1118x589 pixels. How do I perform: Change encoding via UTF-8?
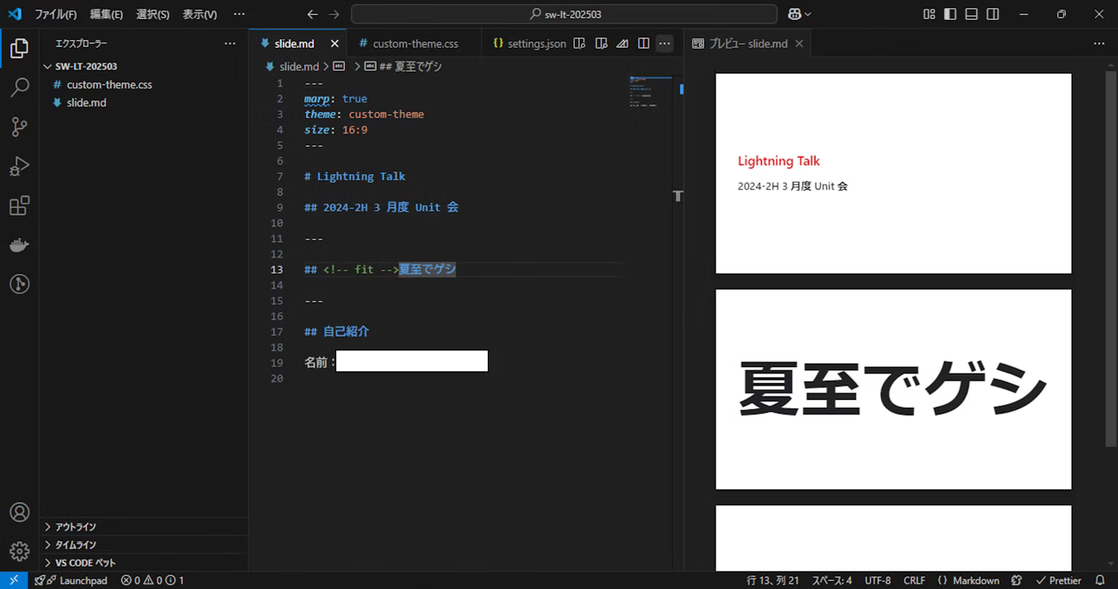(x=878, y=580)
